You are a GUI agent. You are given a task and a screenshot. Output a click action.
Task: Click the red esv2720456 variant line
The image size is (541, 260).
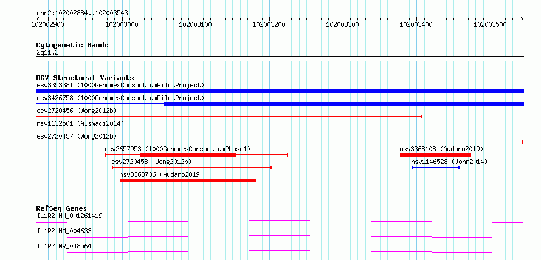229,117
